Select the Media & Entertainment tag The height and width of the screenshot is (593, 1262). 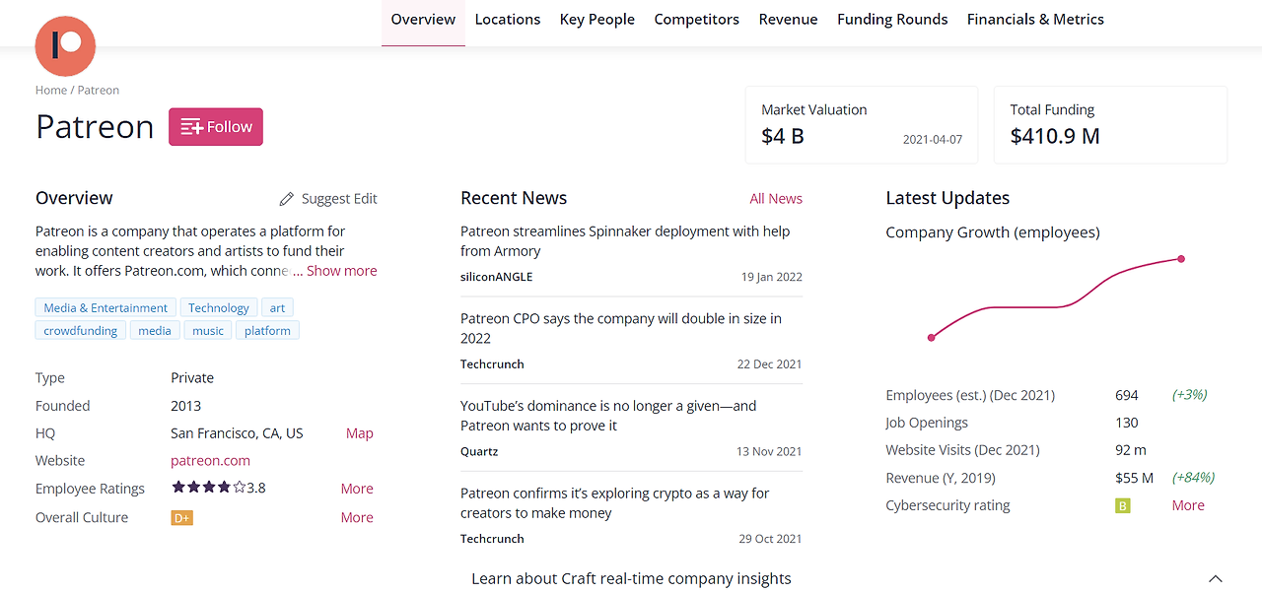point(105,307)
